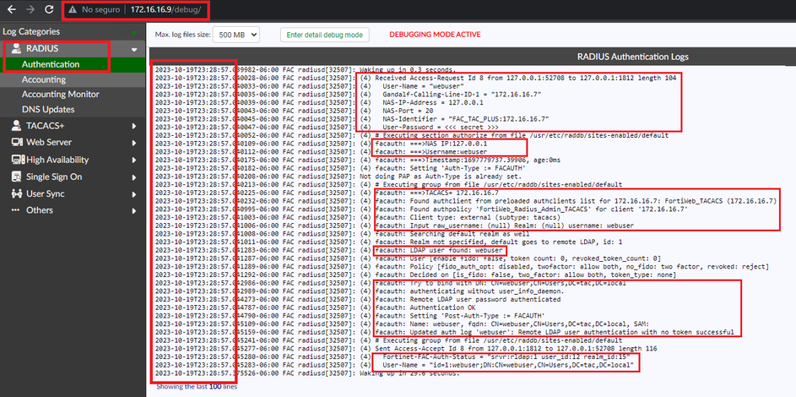796x397 pixels.
Task: Expand the Others submenu arrow
Action: click(x=134, y=210)
